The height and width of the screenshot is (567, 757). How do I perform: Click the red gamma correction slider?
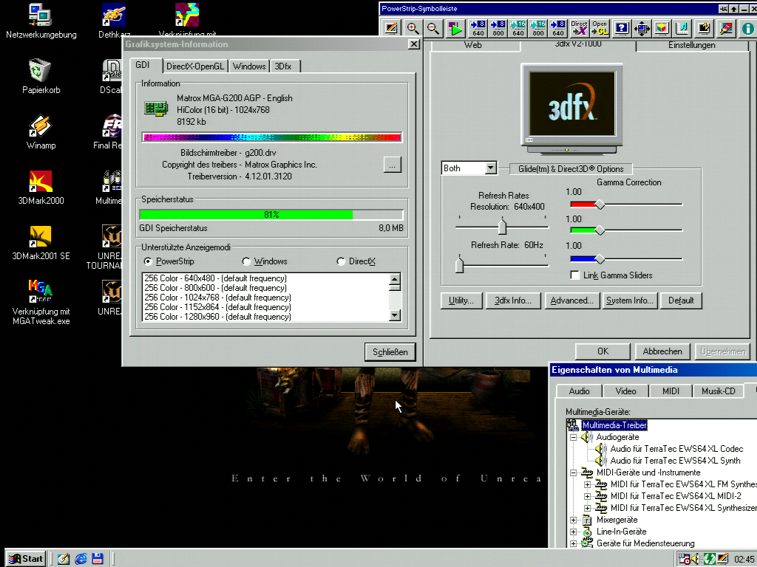[600, 205]
